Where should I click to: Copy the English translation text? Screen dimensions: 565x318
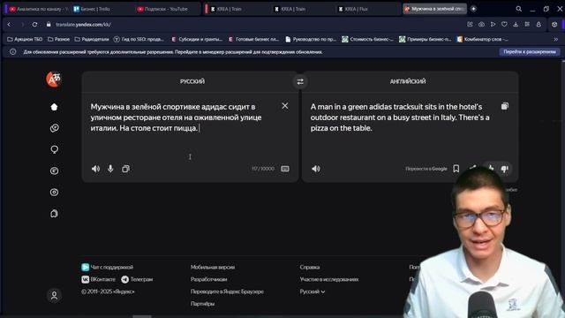click(504, 106)
